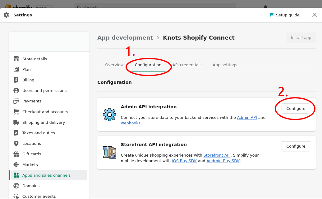Click the Checkout and accounts cart icon

tap(16, 112)
